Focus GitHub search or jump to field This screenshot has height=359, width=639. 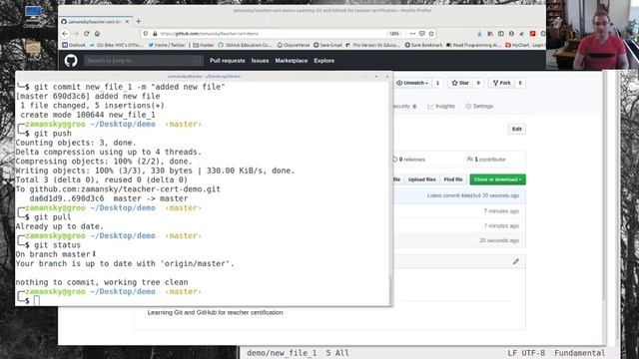[144, 61]
